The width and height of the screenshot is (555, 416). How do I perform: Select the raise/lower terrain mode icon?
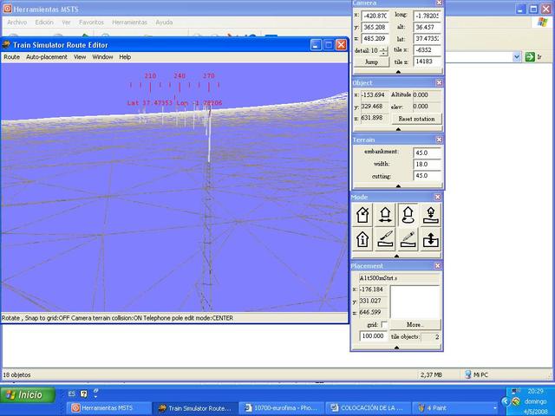(431, 238)
